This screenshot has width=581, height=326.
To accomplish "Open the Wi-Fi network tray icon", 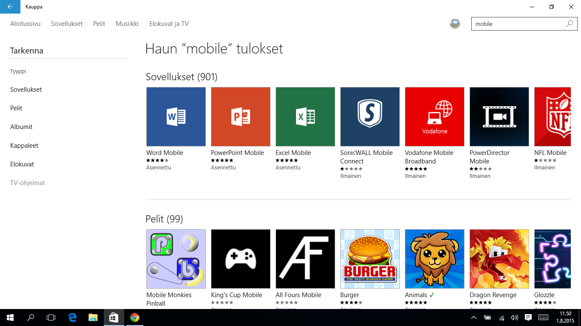I will 501,318.
